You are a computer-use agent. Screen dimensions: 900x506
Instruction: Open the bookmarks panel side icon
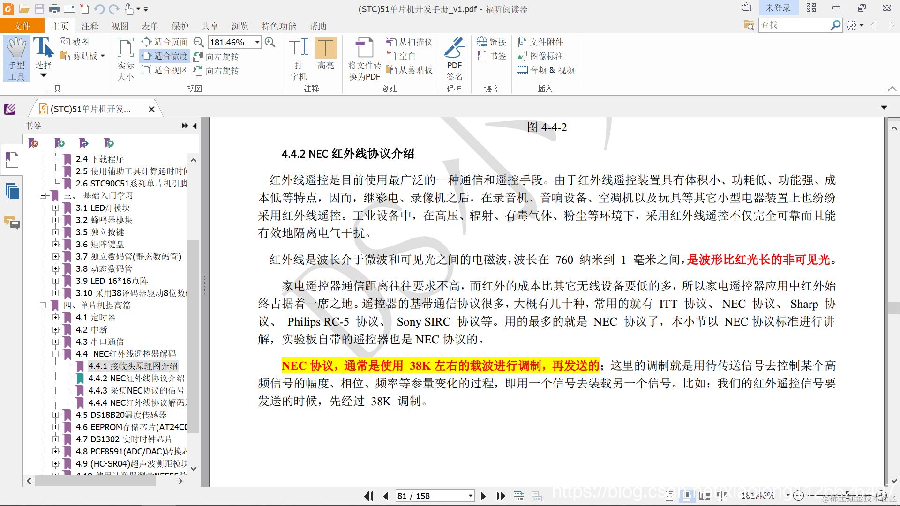[x=12, y=160]
